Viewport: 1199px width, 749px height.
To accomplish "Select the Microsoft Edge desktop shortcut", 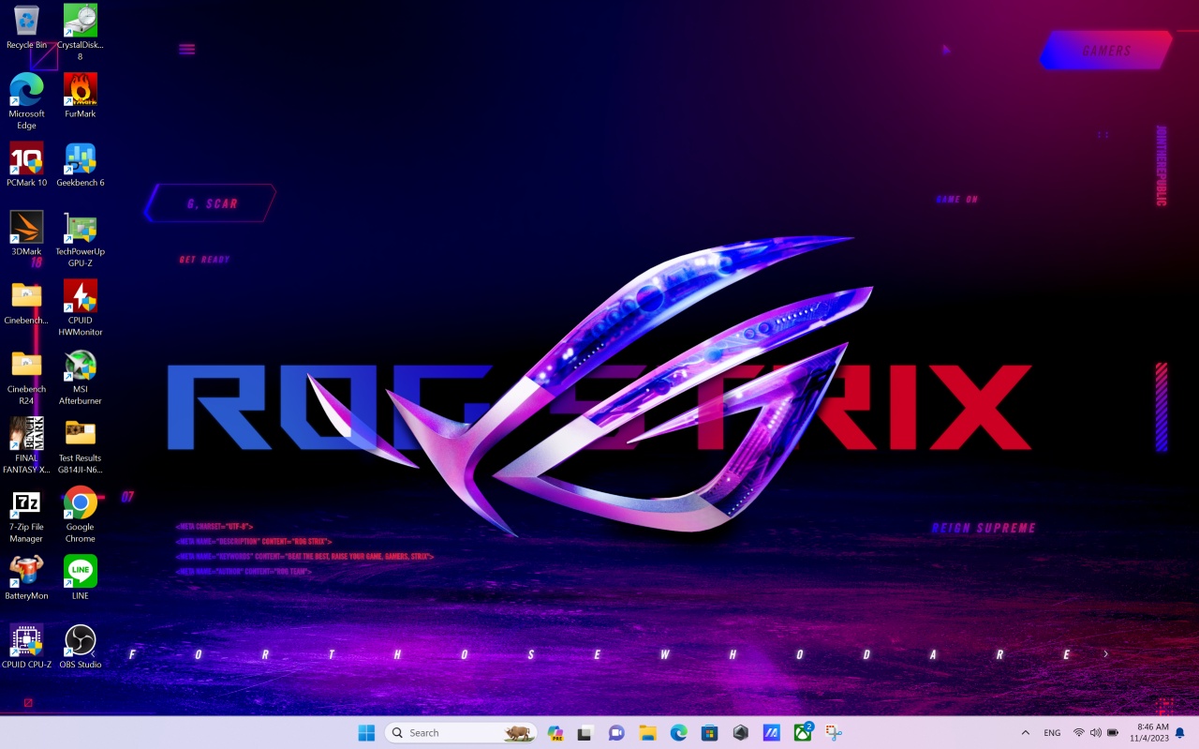I will point(26,101).
